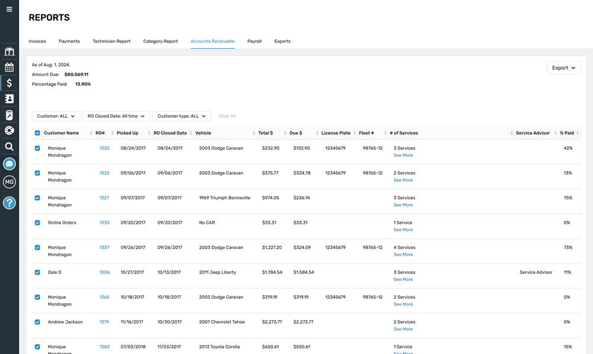The width and height of the screenshot is (593, 354).
Task: Toggle the select-all checkbox in the table header
Action: point(37,133)
